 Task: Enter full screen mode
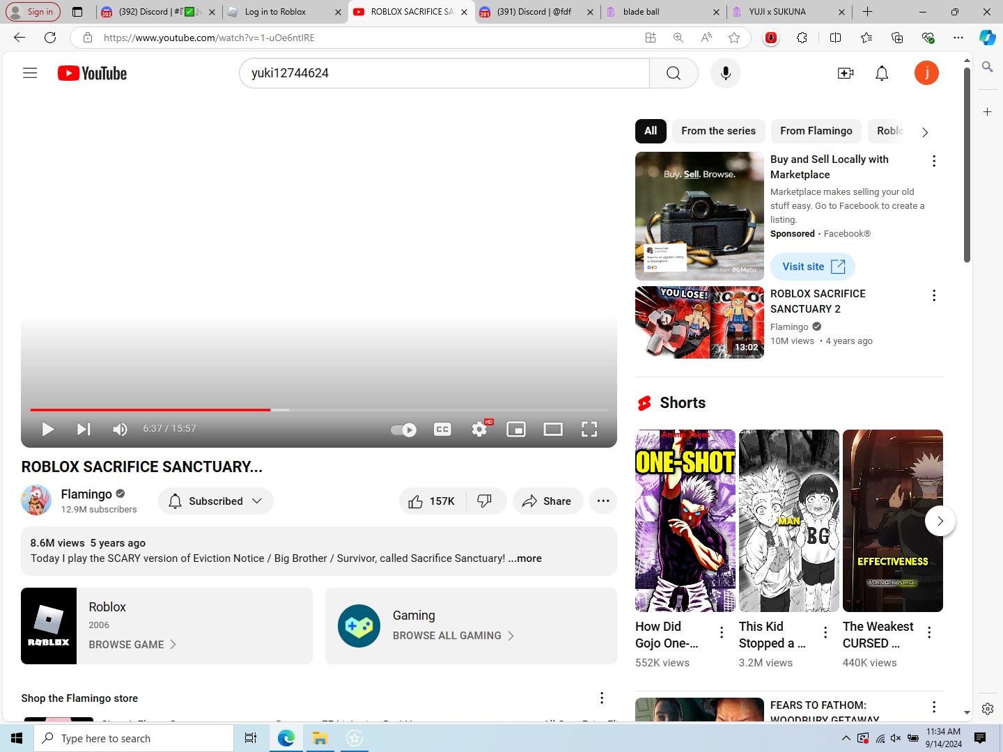tap(589, 429)
